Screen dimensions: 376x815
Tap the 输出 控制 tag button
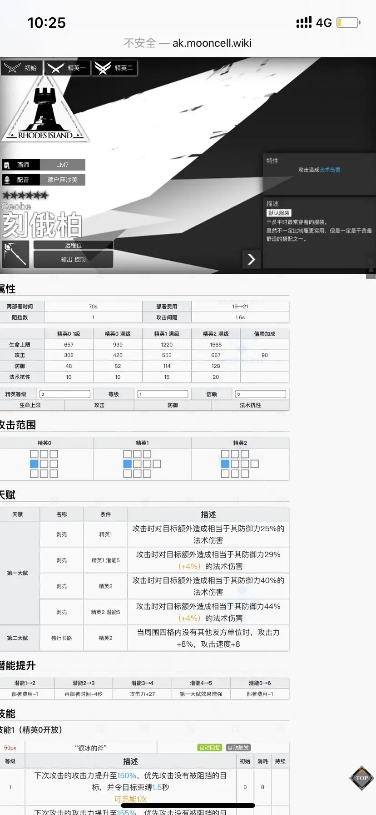(x=73, y=259)
